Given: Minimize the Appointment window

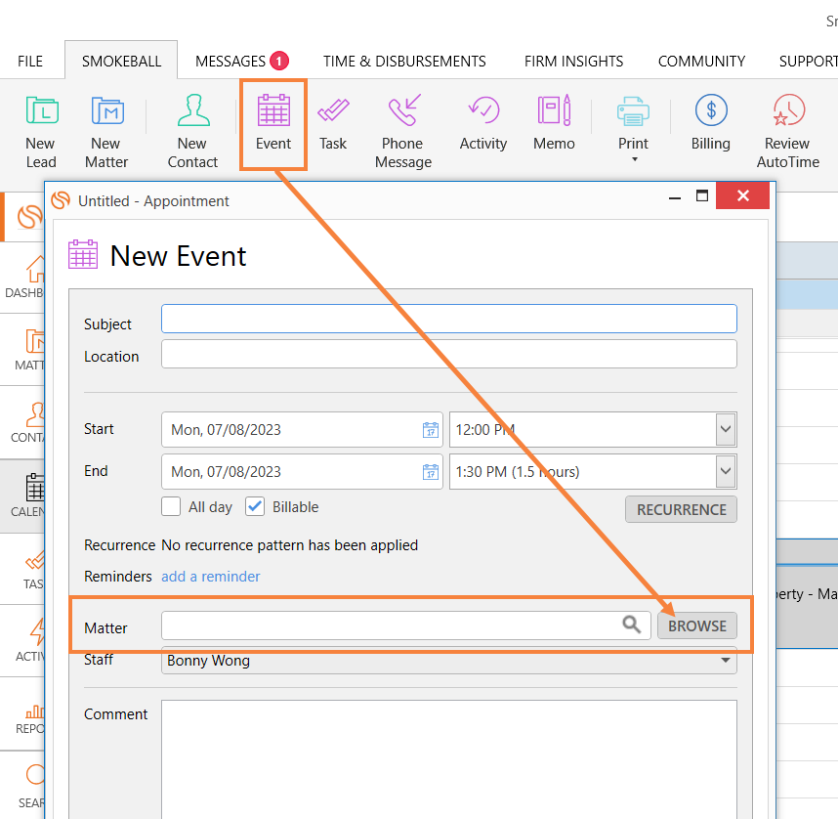Looking at the screenshot, I should coord(675,196).
